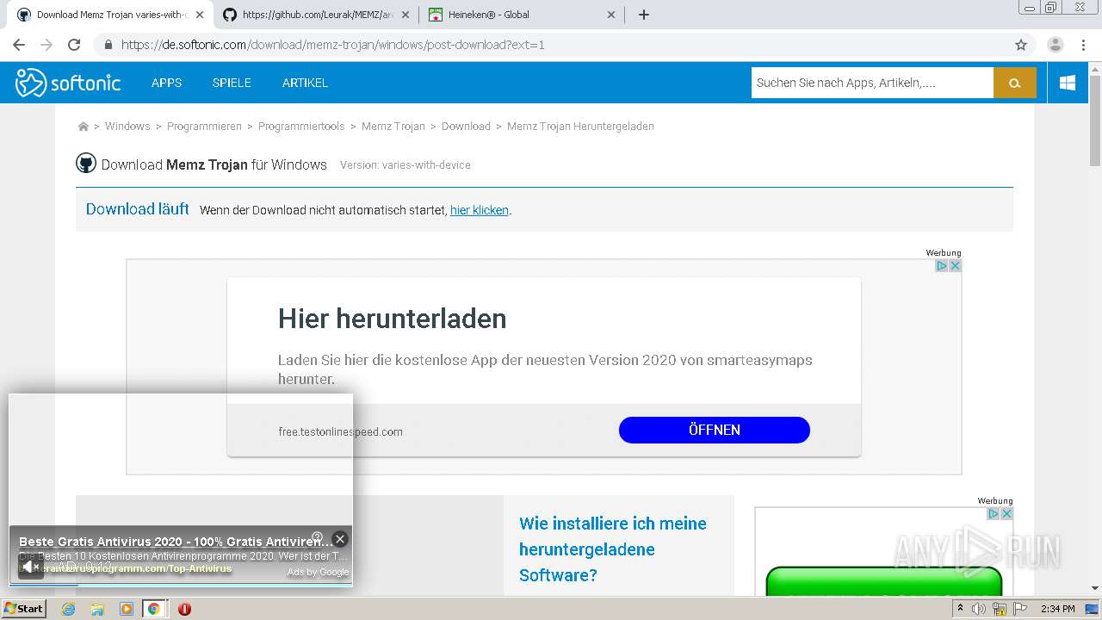Close the antivirus video ad overlay
The image size is (1102, 620).
pyautogui.click(x=340, y=539)
